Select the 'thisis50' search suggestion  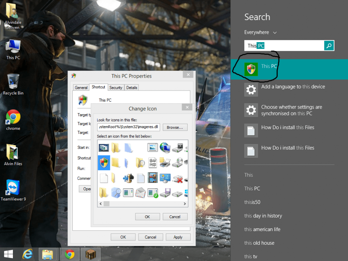click(252, 202)
